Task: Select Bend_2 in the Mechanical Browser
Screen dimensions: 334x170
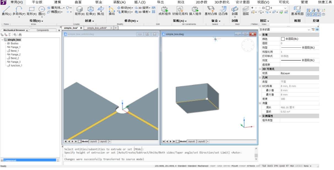Action: tap(15, 58)
